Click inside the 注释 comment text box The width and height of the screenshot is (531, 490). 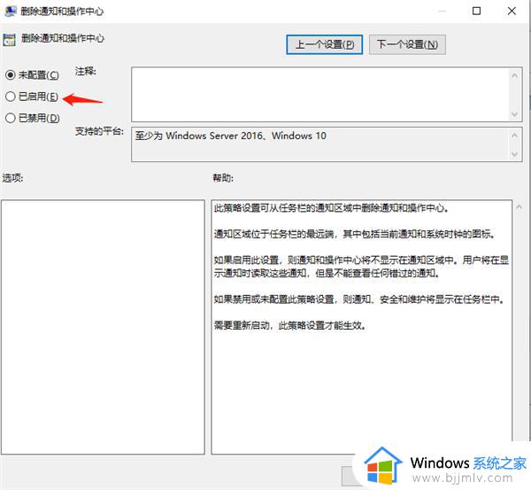pos(319,94)
